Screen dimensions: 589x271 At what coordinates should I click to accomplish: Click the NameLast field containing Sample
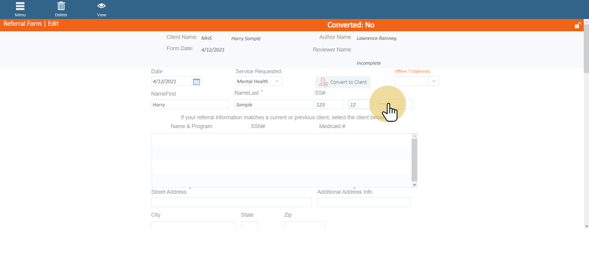click(273, 105)
